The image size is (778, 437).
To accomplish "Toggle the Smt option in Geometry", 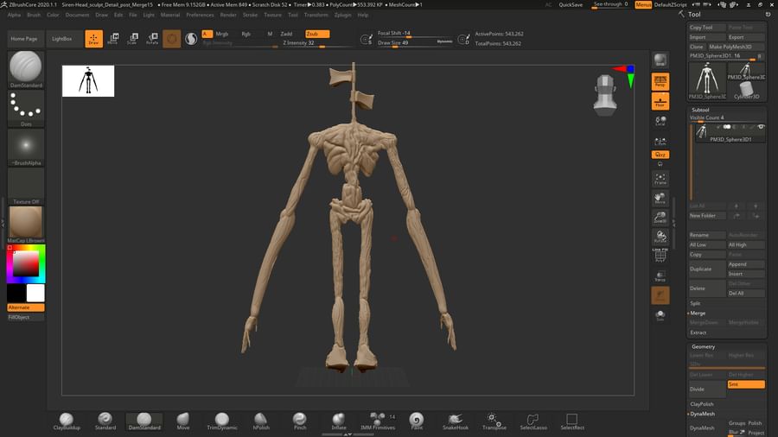I will pos(746,384).
